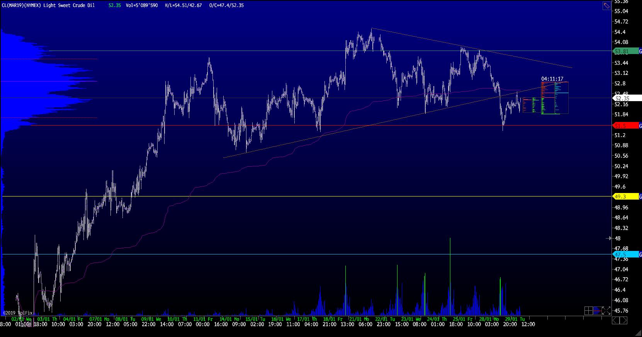Click the 29/01 Tu date on time axis
Viewport: 642px width, 337px height.
click(x=515, y=319)
